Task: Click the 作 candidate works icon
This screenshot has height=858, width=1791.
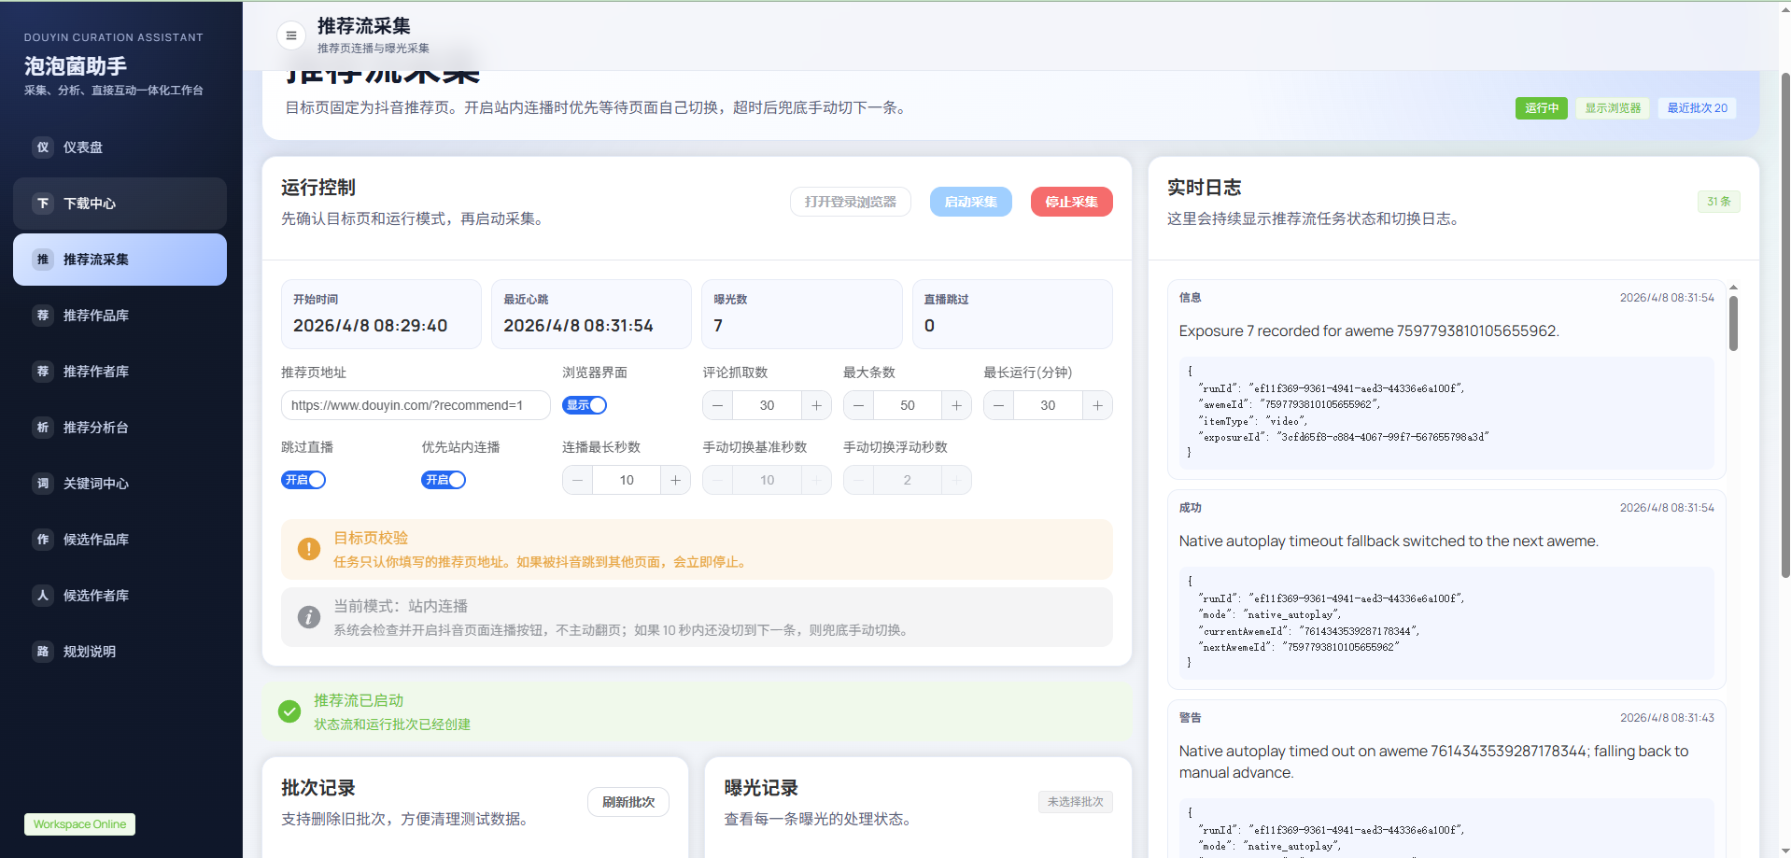Action: point(43,540)
